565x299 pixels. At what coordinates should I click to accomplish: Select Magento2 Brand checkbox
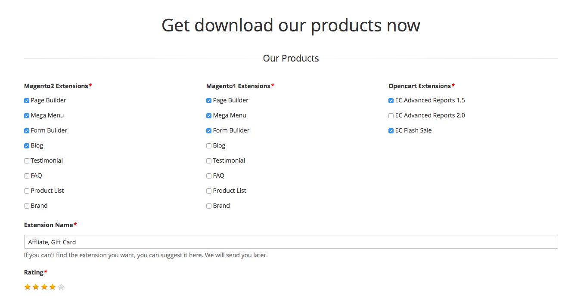(27, 206)
